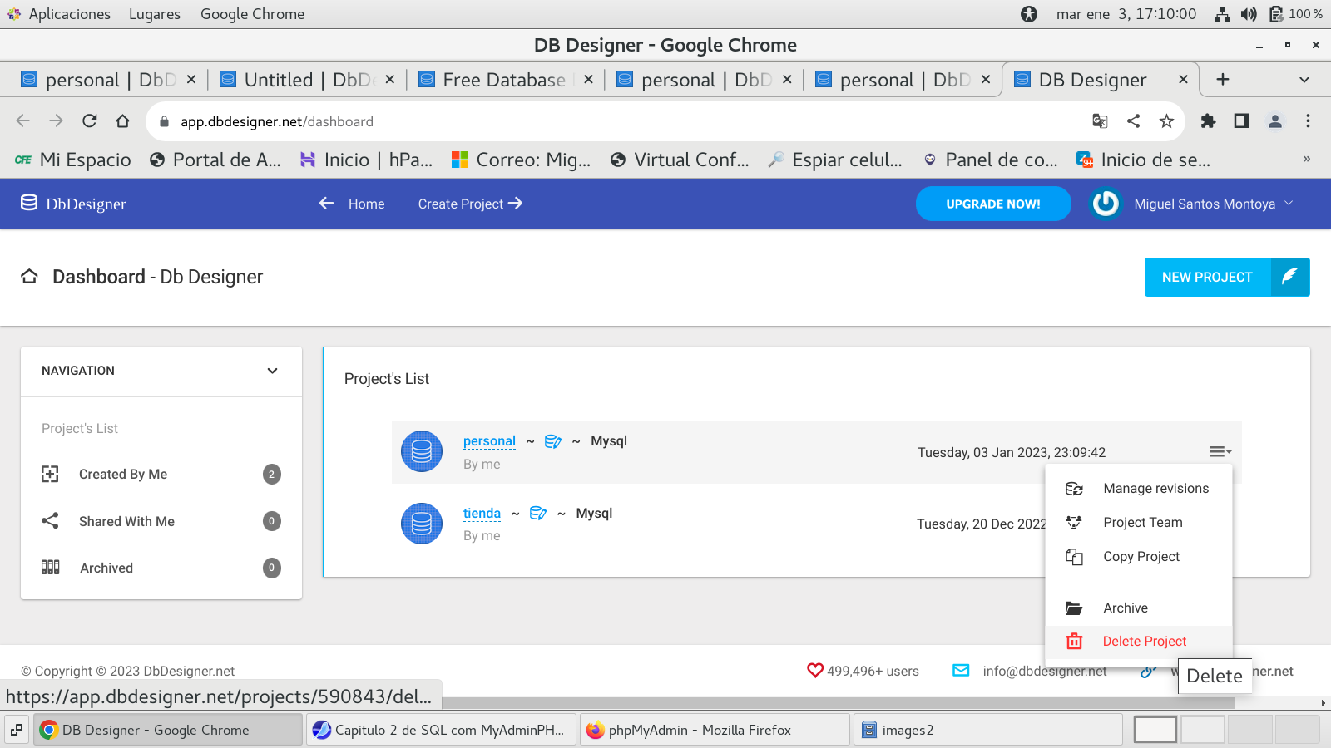1331x748 pixels.
Task: Click the Copy Project icon
Action: click(x=1074, y=557)
